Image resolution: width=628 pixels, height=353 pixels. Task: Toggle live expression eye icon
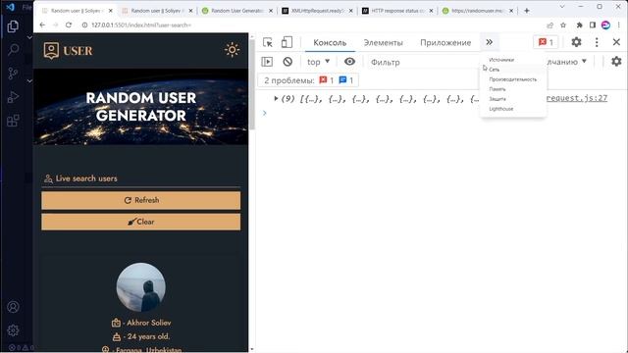(349, 62)
